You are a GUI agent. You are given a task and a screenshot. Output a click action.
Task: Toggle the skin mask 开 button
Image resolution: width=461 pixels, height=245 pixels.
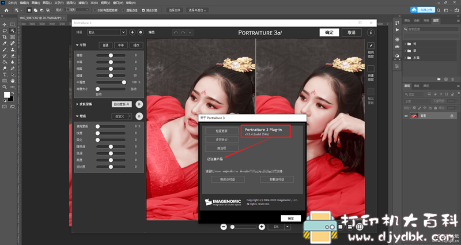[139, 104]
